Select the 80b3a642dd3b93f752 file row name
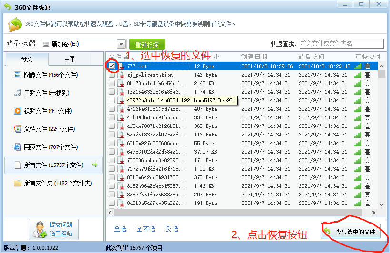 (157, 177)
